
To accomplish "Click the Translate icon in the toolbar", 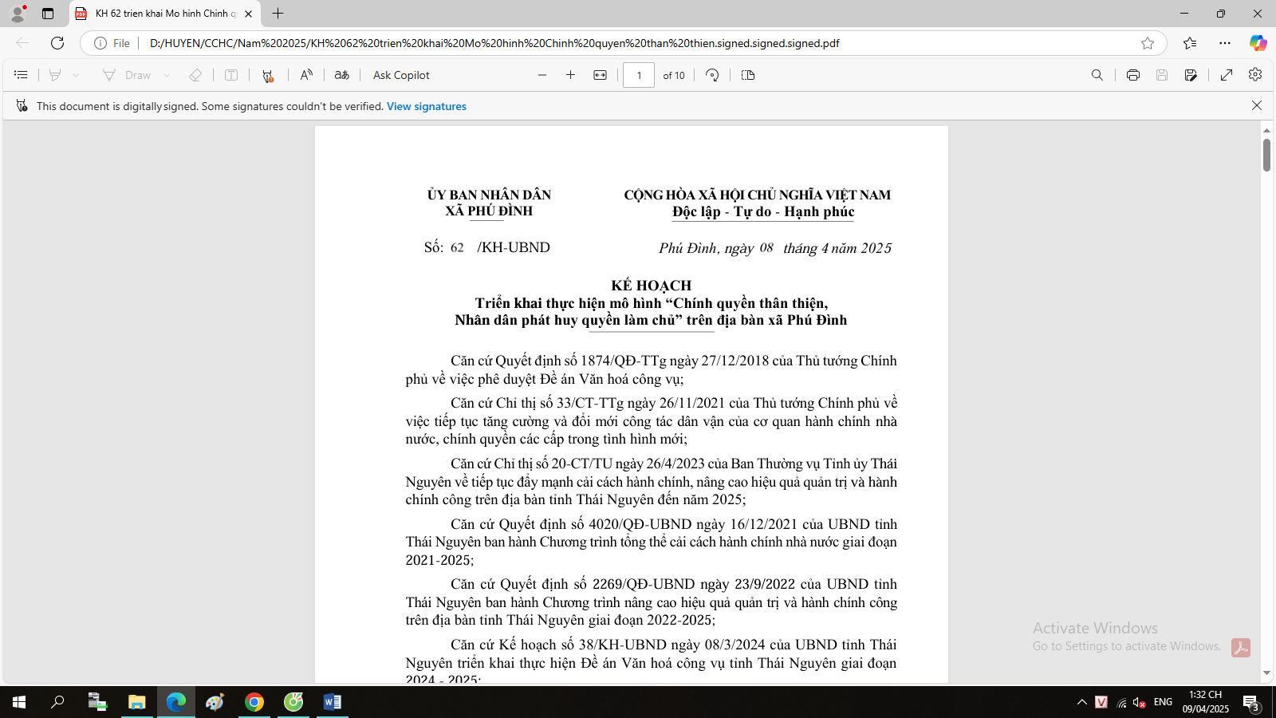I will [341, 75].
